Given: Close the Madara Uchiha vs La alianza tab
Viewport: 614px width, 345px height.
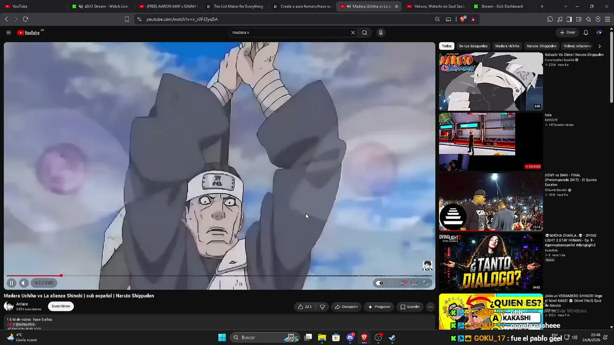Looking at the screenshot, I should (396, 6).
